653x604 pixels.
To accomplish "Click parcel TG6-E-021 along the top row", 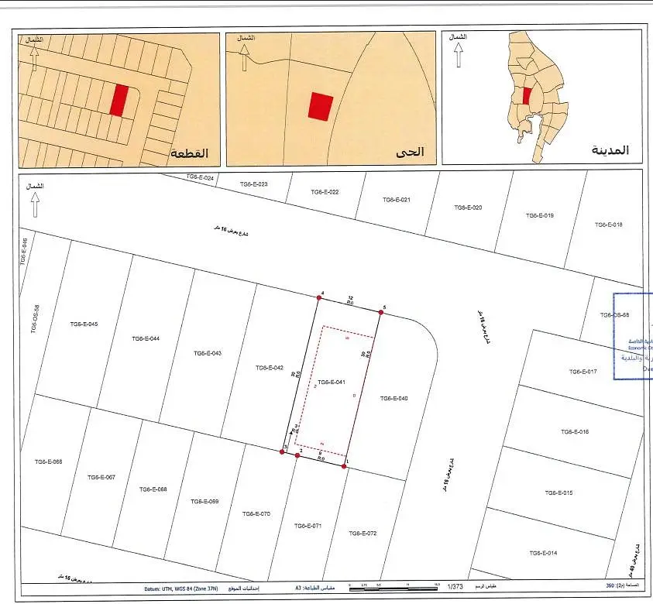I will (x=396, y=200).
